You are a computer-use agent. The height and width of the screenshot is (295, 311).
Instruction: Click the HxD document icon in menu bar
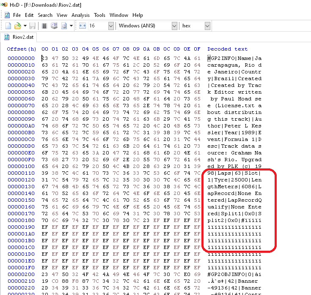click(7, 15)
